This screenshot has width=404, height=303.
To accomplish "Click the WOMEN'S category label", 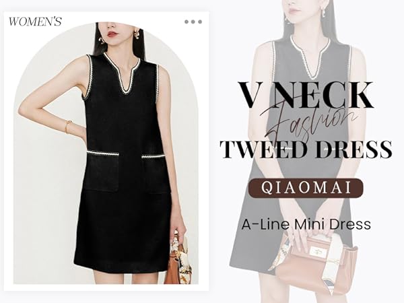I will pos(35,22).
